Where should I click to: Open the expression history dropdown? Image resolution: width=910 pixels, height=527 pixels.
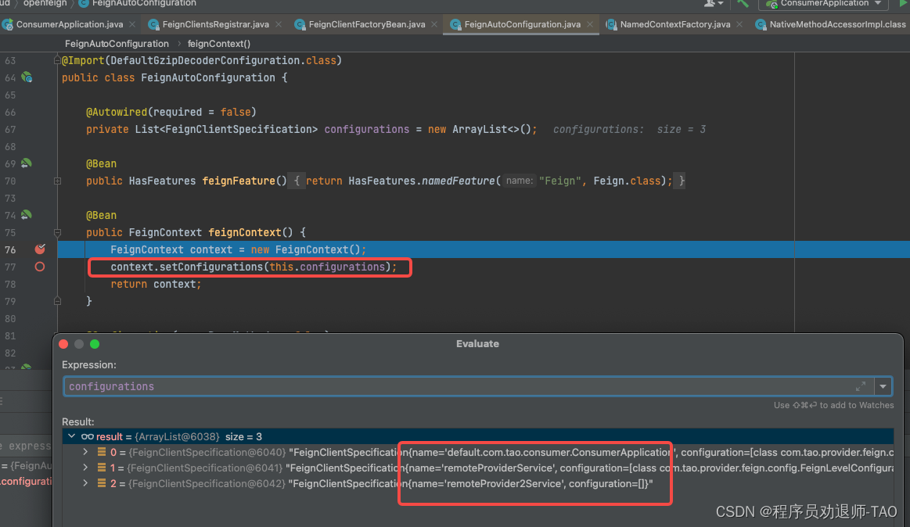click(x=883, y=386)
